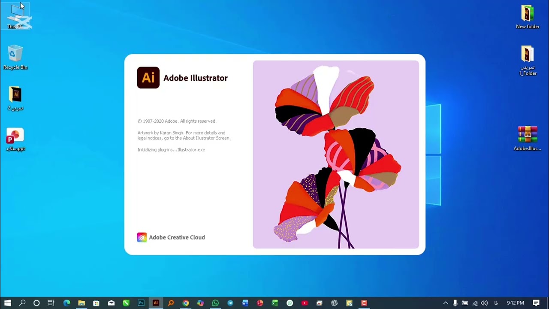Open WhatsApp icon beside Telegram
This screenshot has height=309, width=549.
[x=215, y=303]
